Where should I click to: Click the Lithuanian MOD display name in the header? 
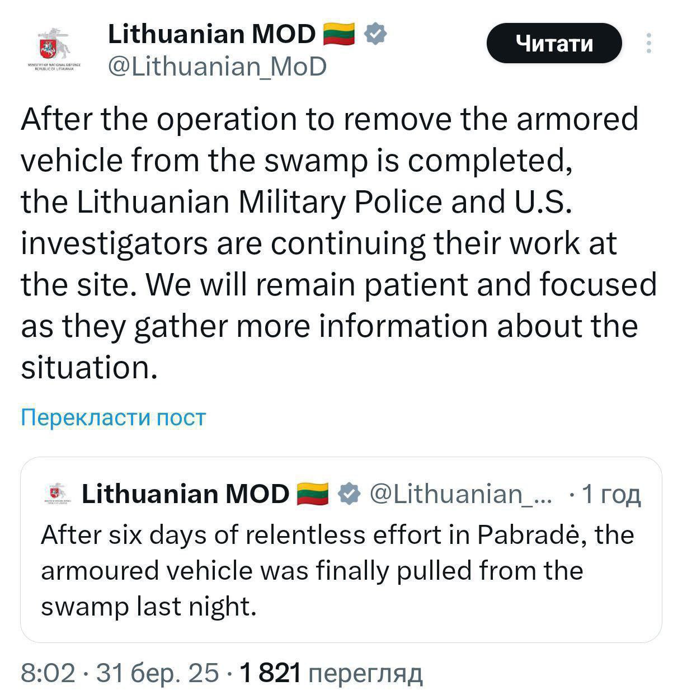211,34
